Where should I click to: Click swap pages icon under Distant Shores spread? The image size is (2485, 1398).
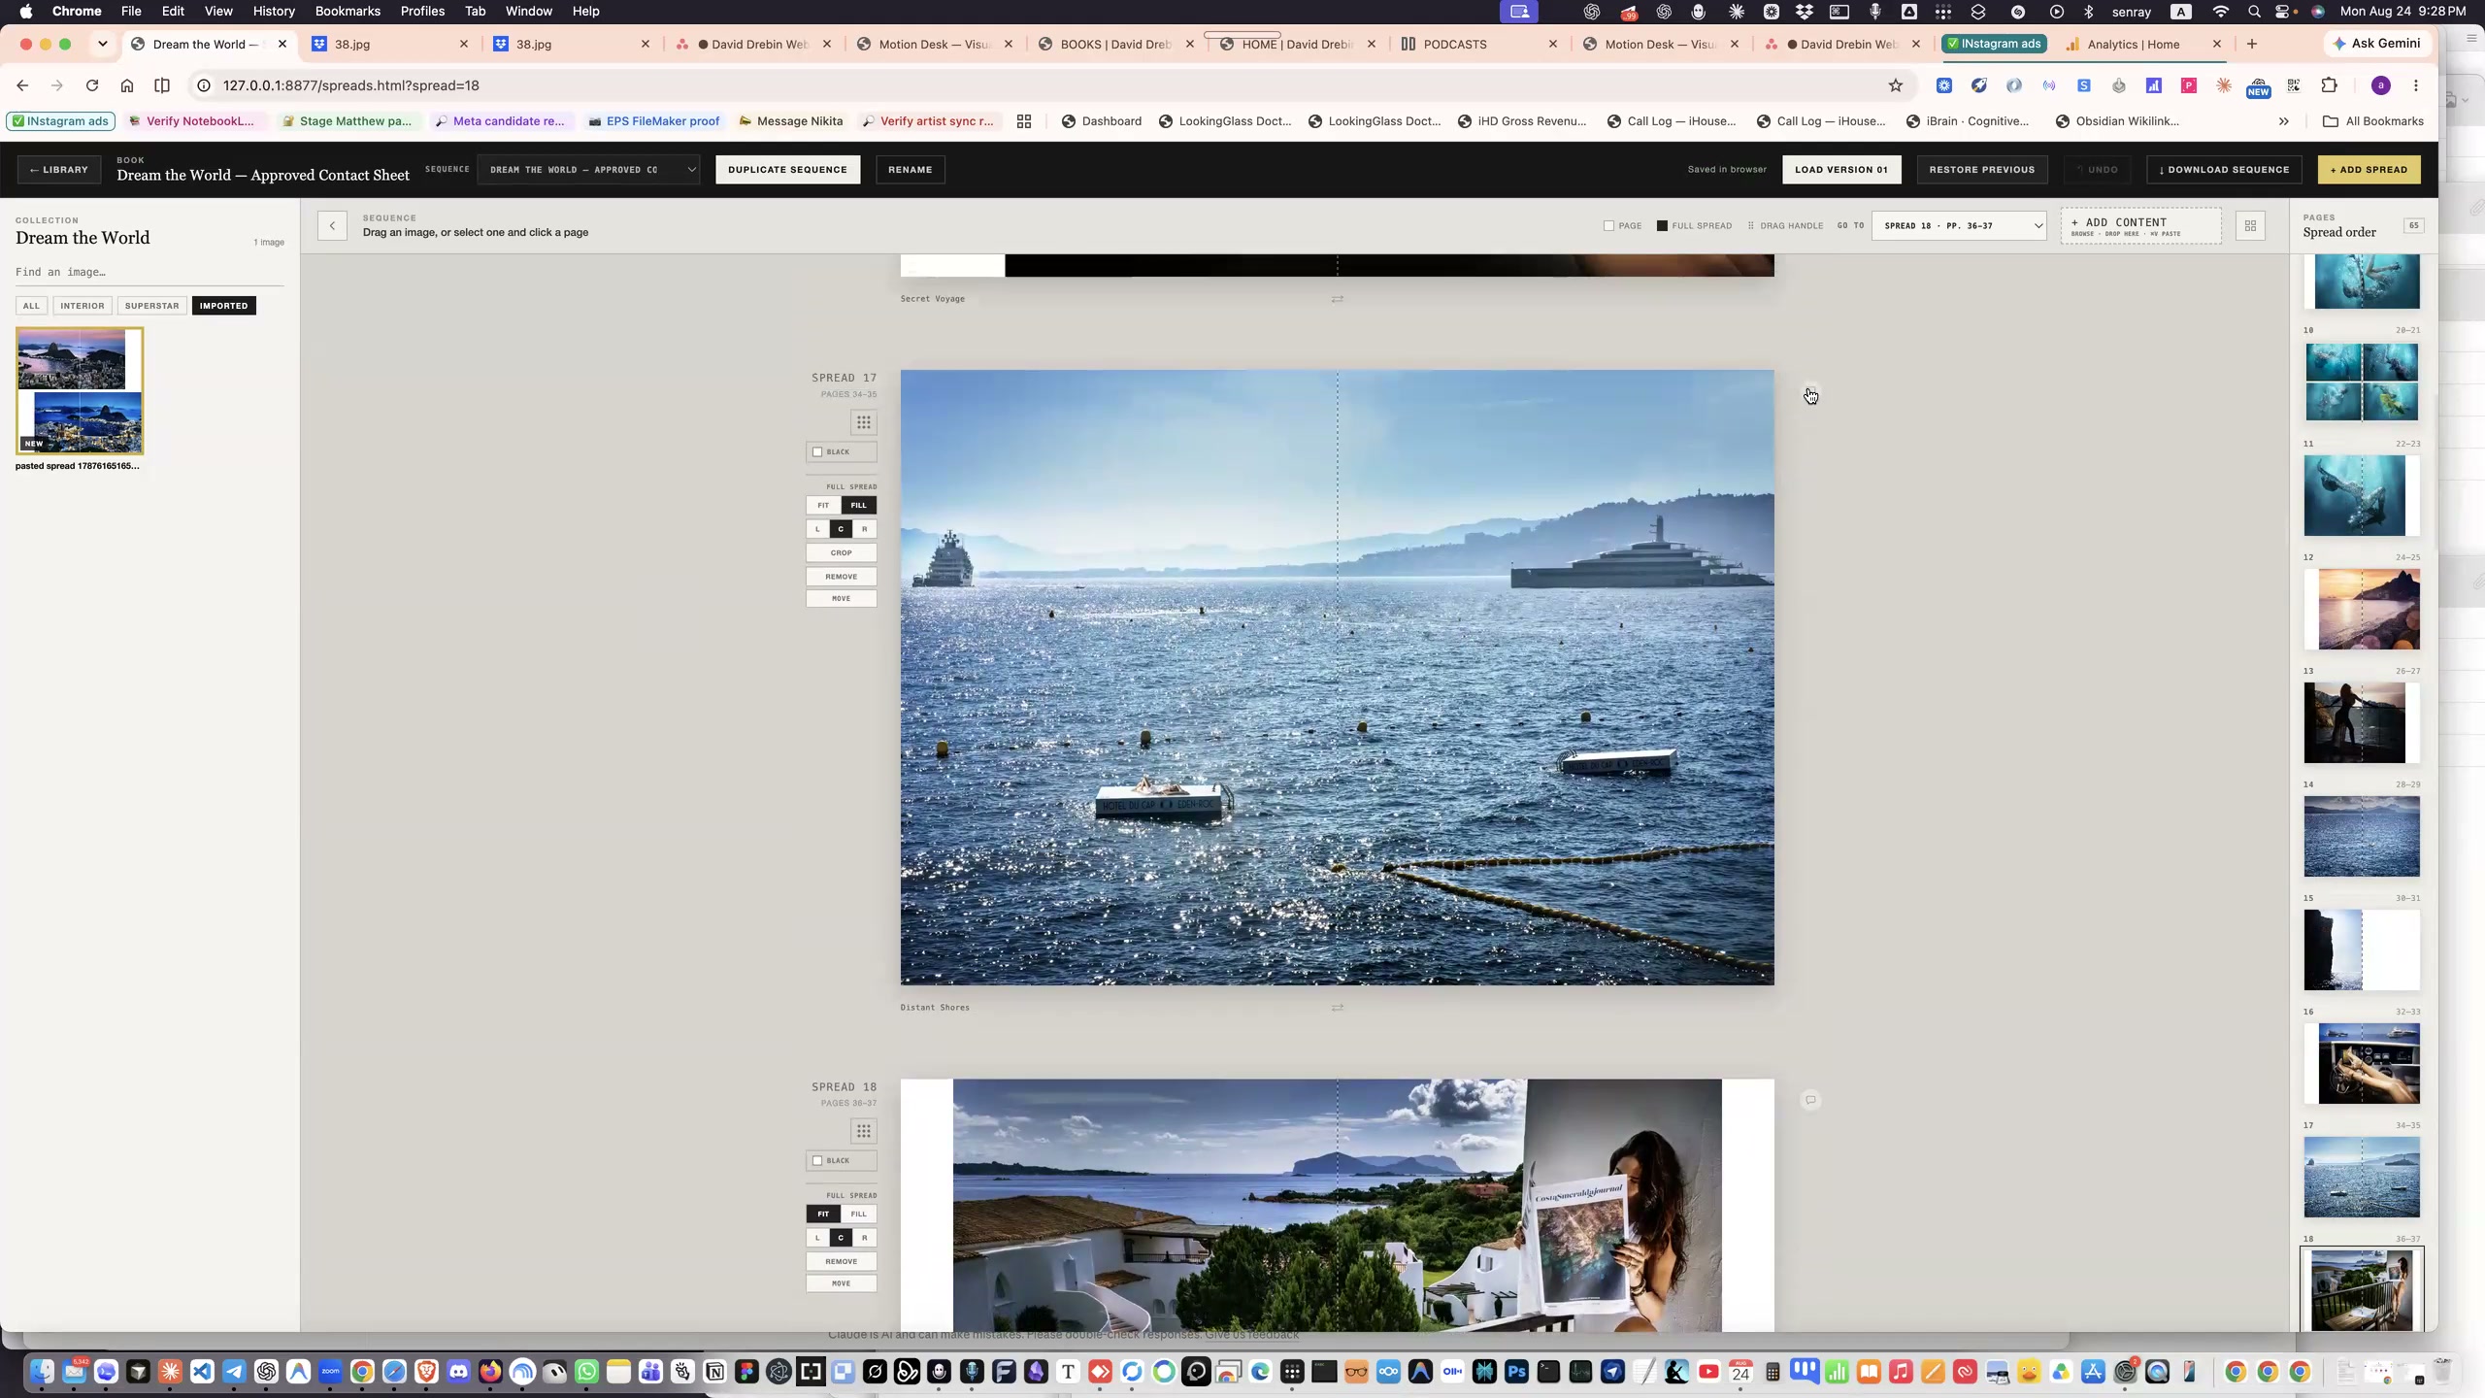pyautogui.click(x=1338, y=1008)
